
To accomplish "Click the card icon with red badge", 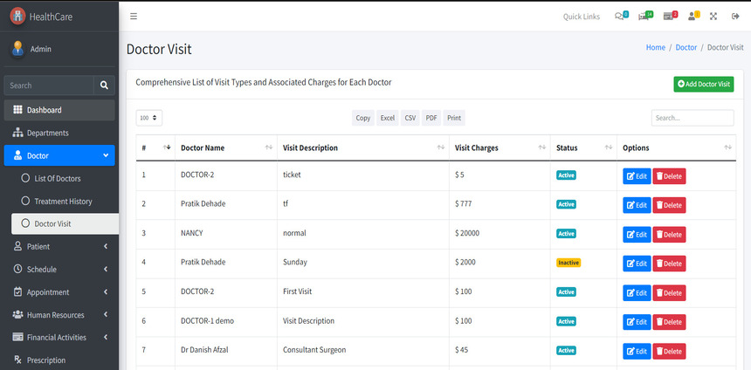I will (670, 17).
